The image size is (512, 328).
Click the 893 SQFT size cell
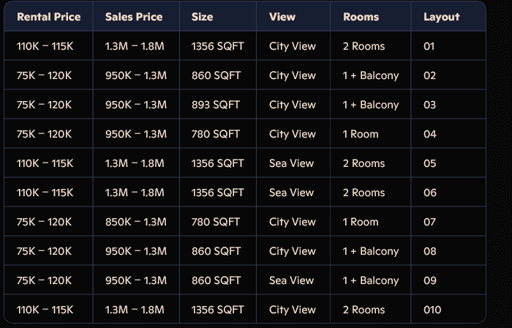216,105
